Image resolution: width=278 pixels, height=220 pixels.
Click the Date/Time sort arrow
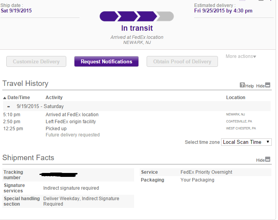(5, 98)
